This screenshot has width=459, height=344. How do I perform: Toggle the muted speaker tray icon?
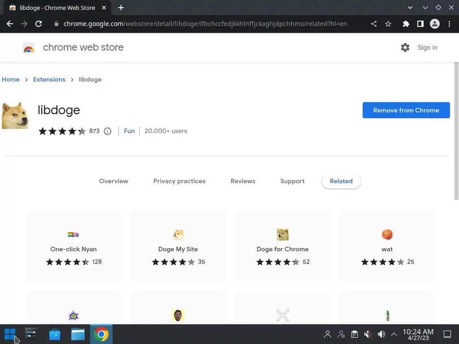tap(368, 334)
